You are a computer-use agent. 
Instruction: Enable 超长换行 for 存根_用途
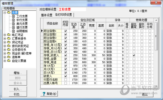142,62
